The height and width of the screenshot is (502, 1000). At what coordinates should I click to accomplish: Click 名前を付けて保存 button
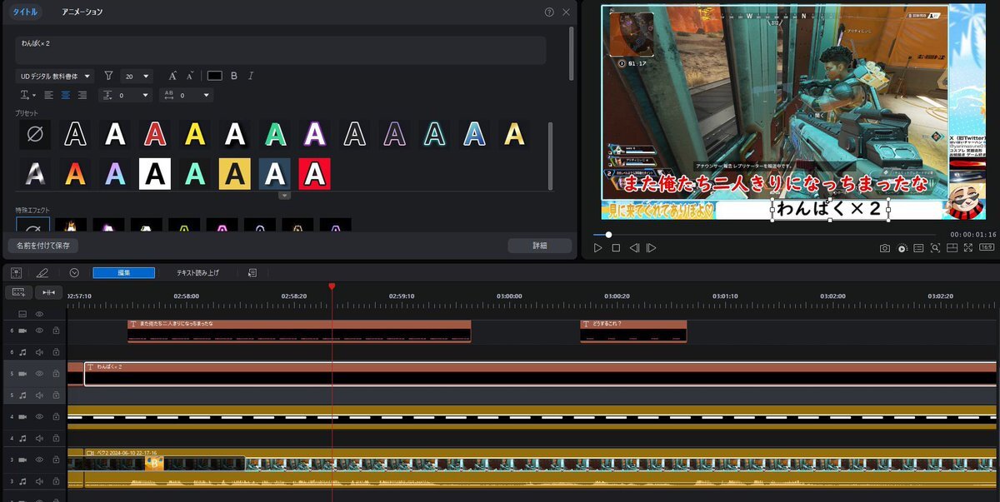[x=43, y=246]
